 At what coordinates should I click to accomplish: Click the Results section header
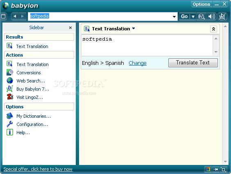pos(39,37)
